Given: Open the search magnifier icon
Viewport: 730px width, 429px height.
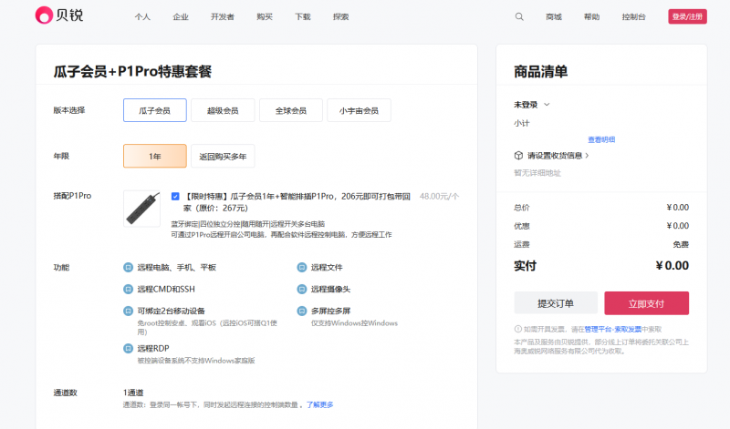Looking at the screenshot, I should pos(519,16).
